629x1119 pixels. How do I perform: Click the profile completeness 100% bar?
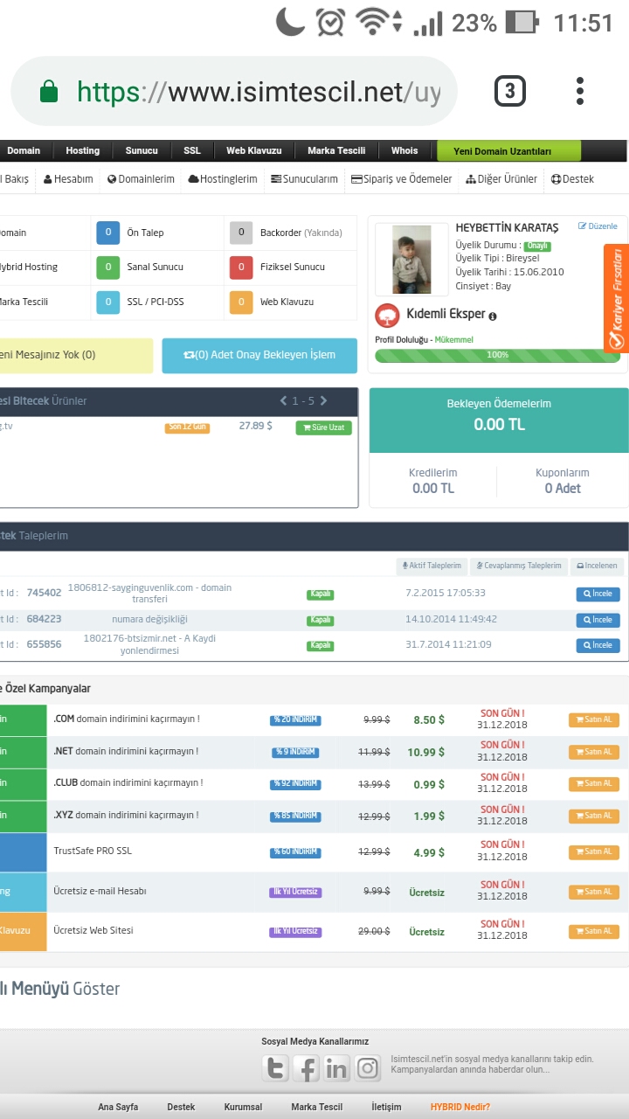tap(497, 355)
